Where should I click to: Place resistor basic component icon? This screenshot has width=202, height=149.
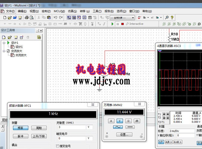[10, 24]
